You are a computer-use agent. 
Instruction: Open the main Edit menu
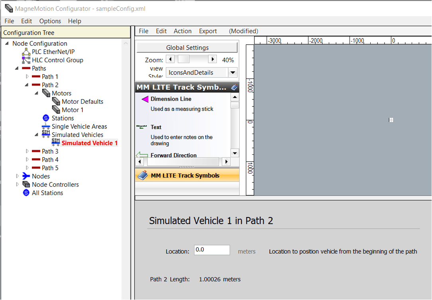26,21
